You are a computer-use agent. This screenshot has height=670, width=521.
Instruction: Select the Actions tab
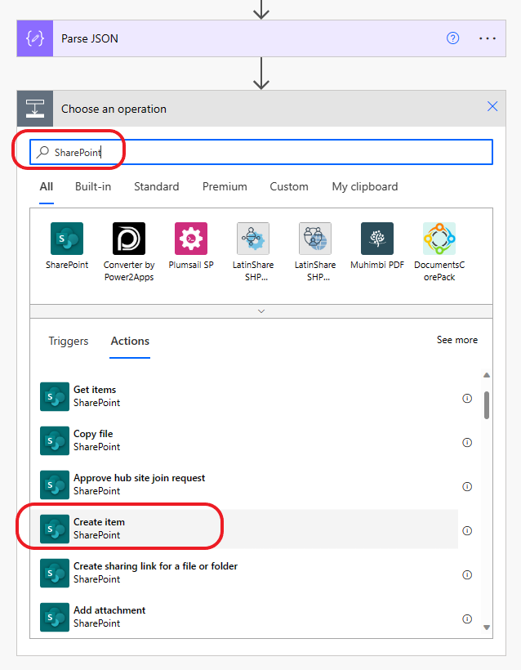tap(130, 341)
